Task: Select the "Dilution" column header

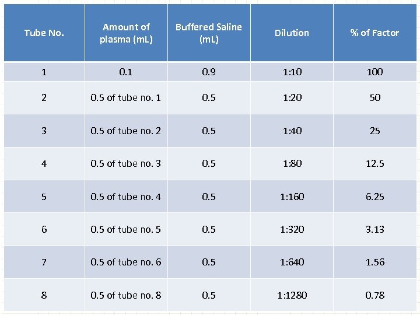Action: (292, 33)
